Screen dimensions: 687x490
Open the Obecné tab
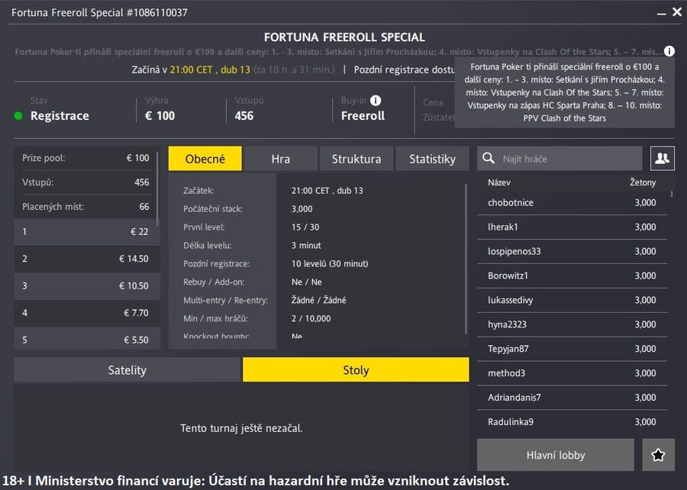coord(205,159)
